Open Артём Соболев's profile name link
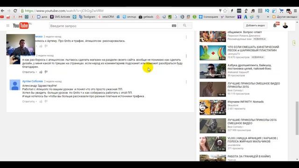 coord(32,81)
